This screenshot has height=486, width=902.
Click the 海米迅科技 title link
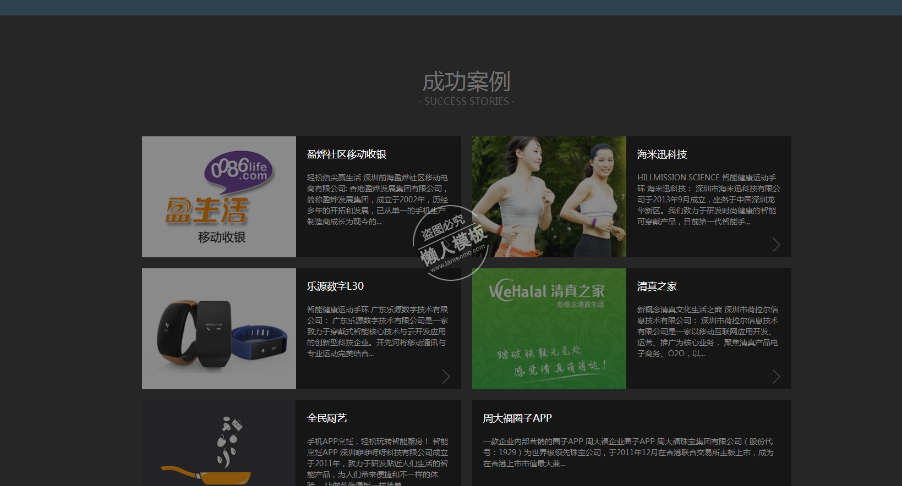(x=662, y=154)
